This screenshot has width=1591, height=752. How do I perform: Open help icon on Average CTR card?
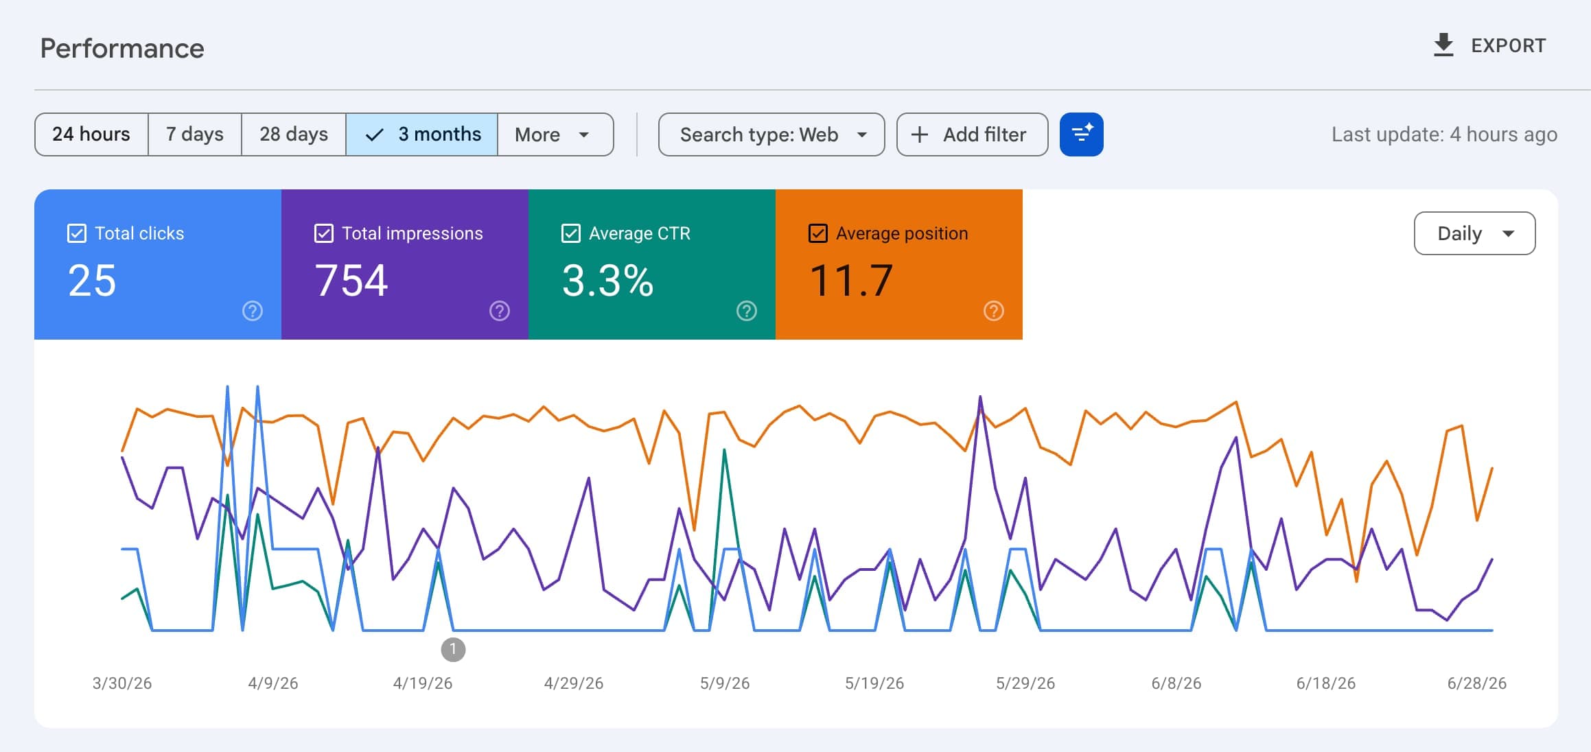(x=747, y=311)
